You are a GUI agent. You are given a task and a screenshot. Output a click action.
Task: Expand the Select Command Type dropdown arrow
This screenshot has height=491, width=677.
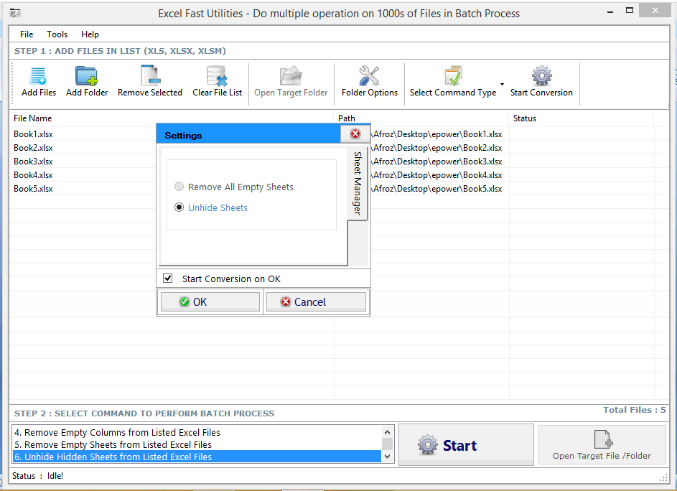pos(503,84)
